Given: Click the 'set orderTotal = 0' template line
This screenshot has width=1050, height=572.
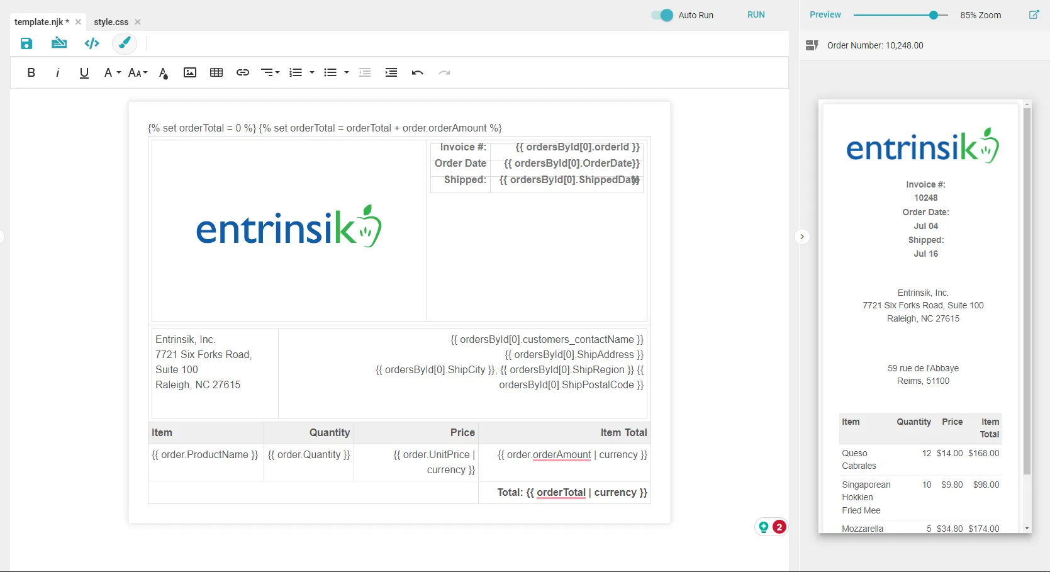Looking at the screenshot, I should pos(202,128).
